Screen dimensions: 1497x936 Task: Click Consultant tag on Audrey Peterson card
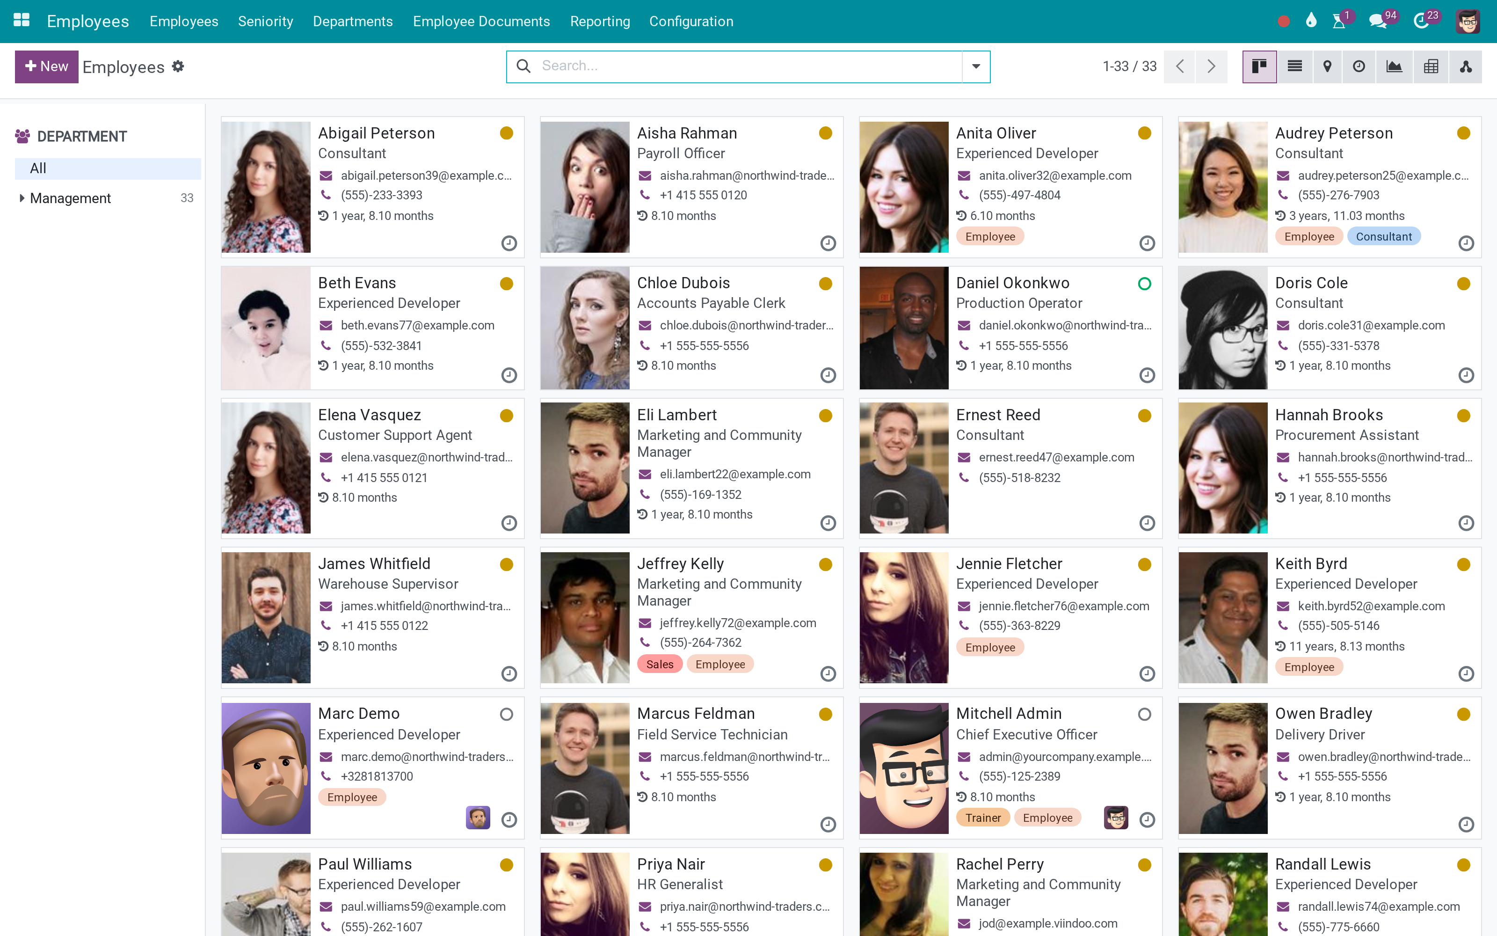[1384, 236]
